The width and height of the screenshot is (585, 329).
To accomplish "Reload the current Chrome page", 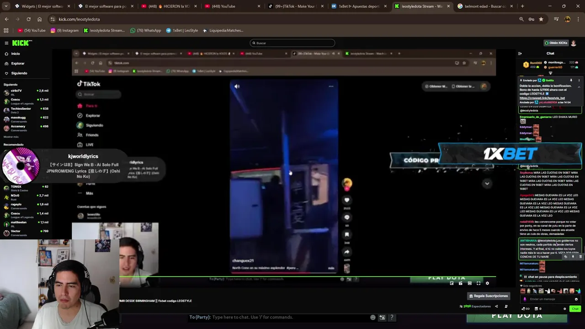I will pyautogui.click(x=28, y=19).
